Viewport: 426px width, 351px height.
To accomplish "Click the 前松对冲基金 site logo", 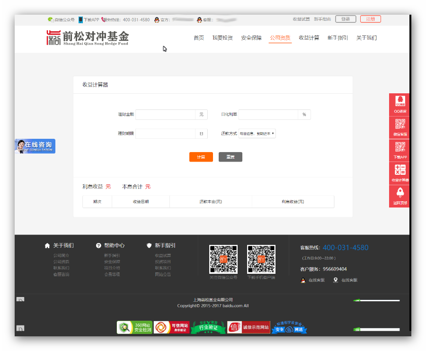I will tap(88, 38).
